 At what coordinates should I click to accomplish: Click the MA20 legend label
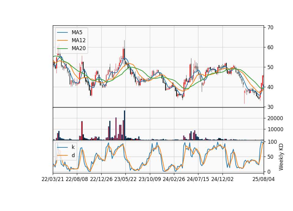78,49
